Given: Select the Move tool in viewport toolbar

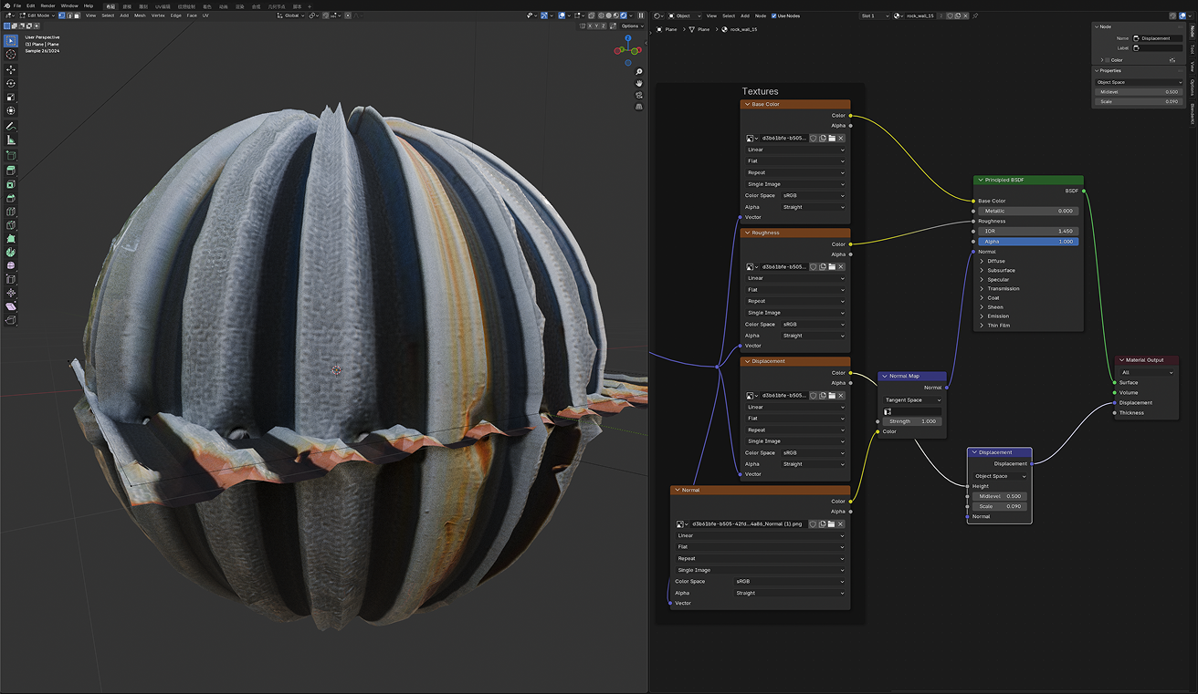Looking at the screenshot, I should (x=11, y=69).
